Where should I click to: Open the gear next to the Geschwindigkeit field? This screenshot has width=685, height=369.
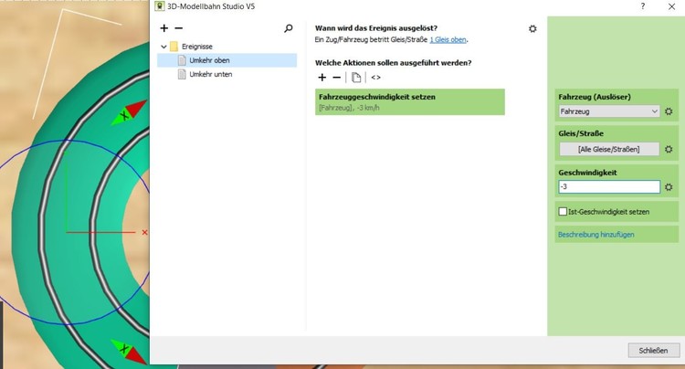coord(669,187)
